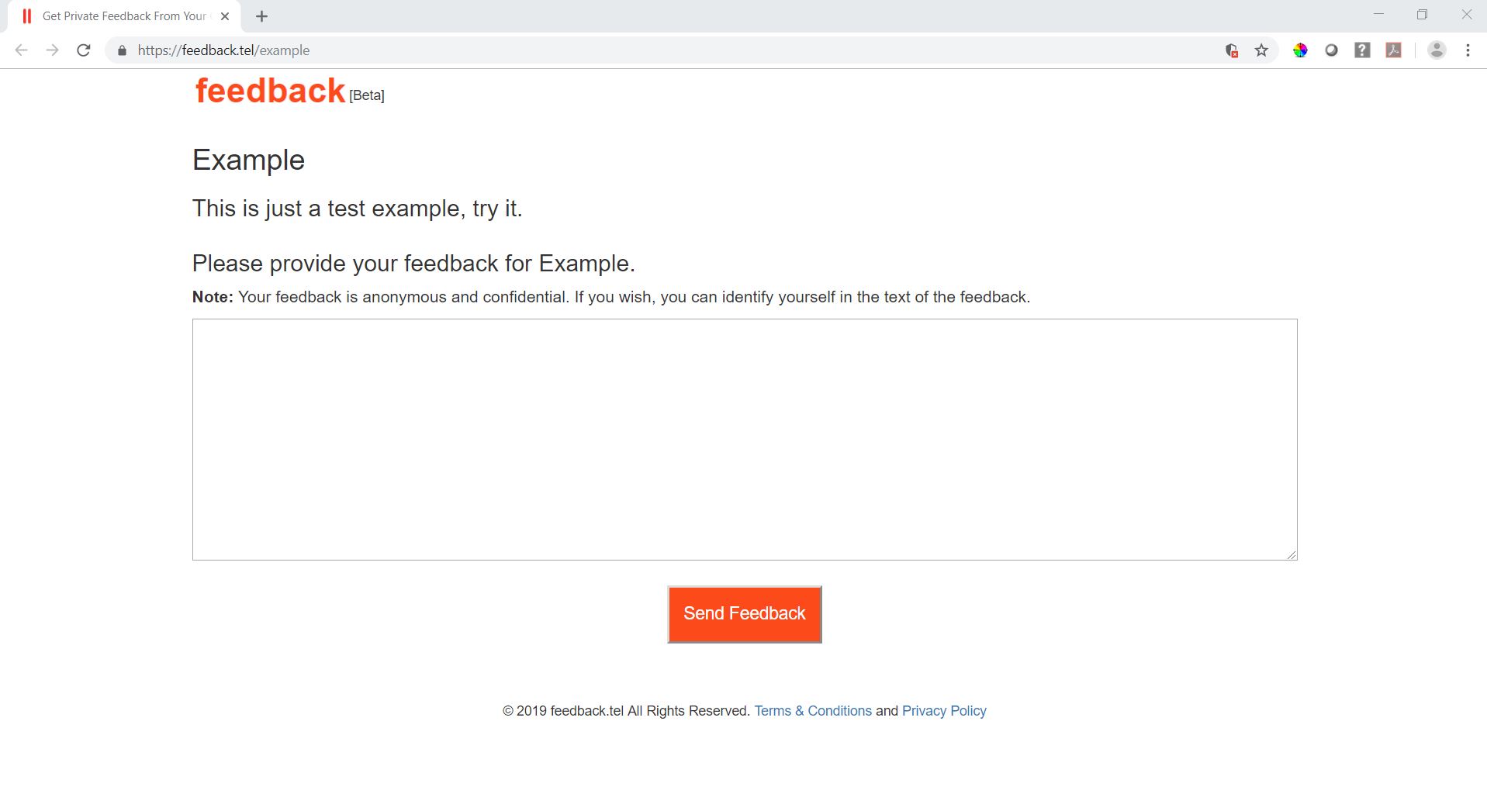Go back to the previous page
Screen dimensions: 1487x797
22,50
